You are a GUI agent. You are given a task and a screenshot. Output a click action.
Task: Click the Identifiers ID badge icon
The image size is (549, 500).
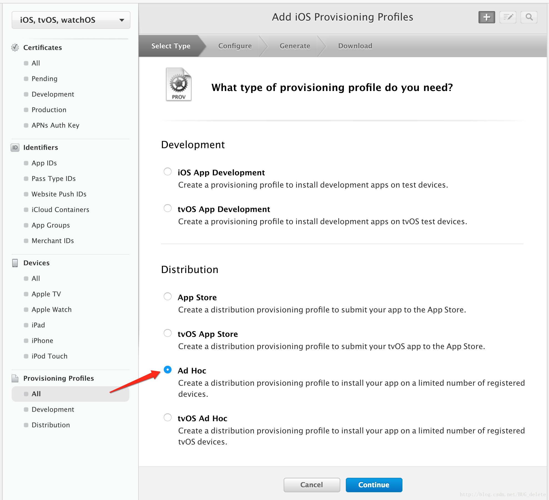(x=15, y=147)
